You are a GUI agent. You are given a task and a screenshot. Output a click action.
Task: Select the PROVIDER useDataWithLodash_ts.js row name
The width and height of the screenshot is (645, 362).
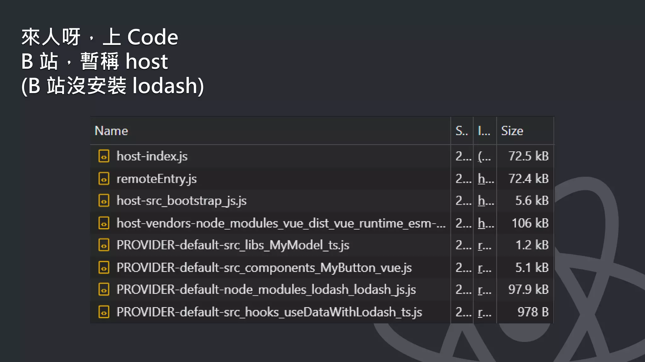(269, 312)
